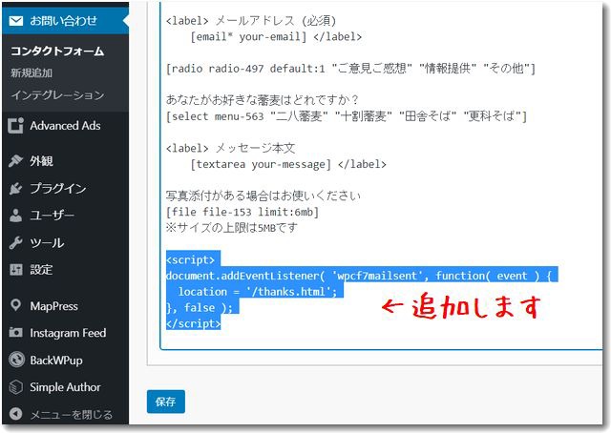611x433 pixels.
Task: Click the select menu-563 tag line
Action: [347, 116]
